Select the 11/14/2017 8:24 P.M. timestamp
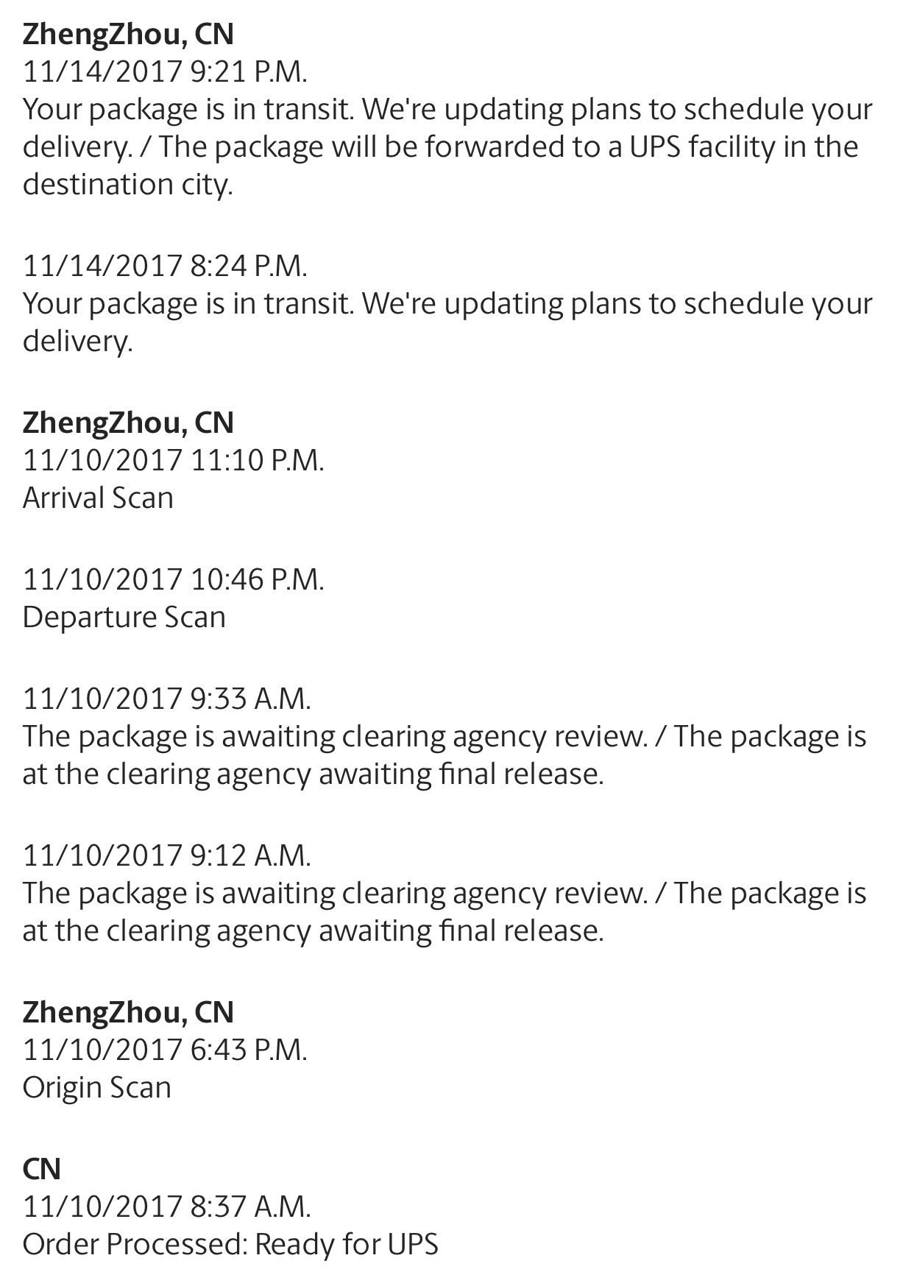Screen dimensions: 914x1272 click(x=165, y=265)
